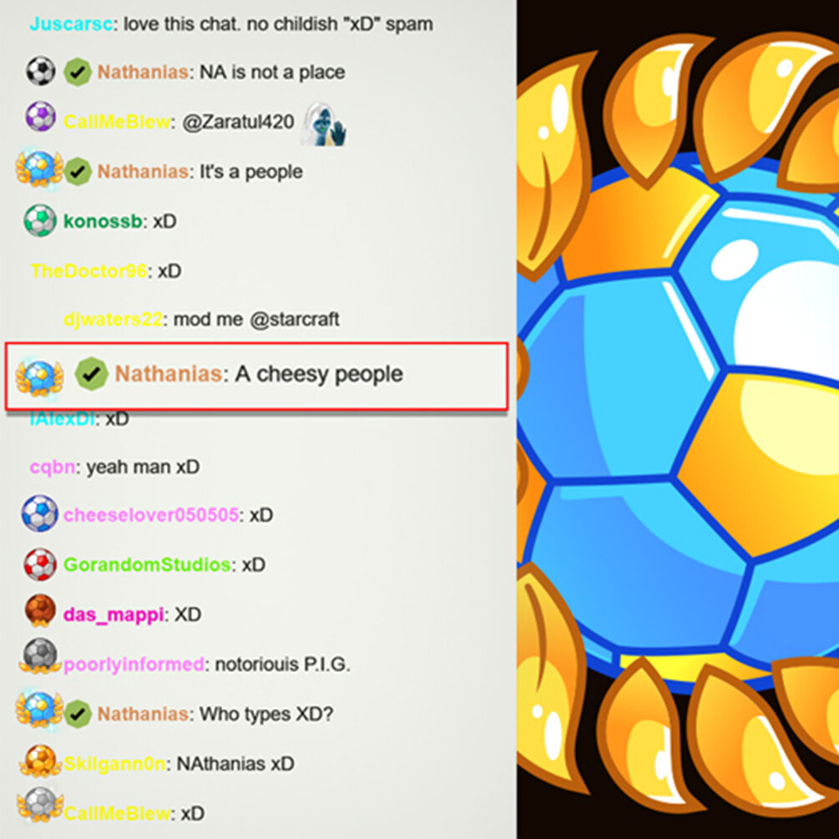
Task: Select the cqbn username
Action: (53, 468)
